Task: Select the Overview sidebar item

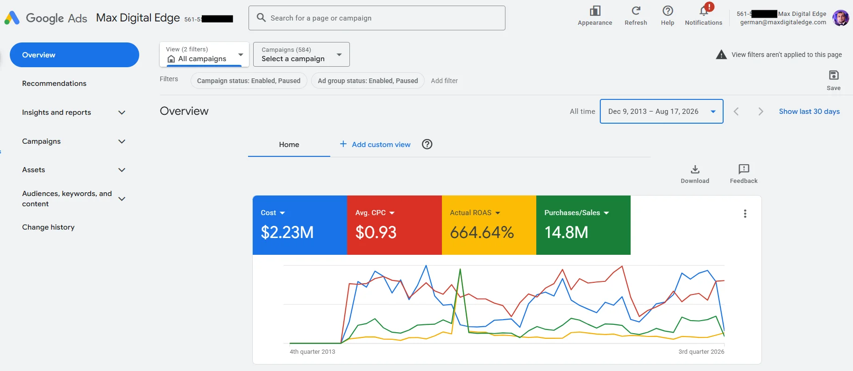Action: (74, 55)
